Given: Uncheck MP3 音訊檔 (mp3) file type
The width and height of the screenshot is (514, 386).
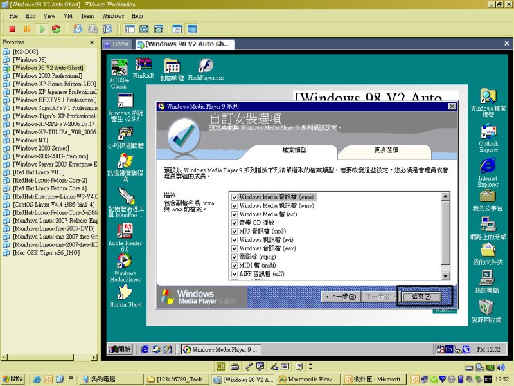Looking at the screenshot, I should coord(235,231).
